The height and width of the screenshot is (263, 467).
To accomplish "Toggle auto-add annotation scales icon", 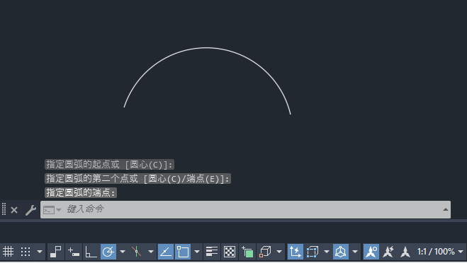I will pos(388,252).
